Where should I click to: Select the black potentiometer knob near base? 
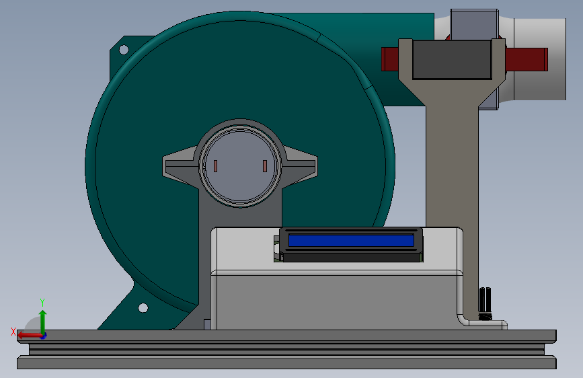tap(484, 303)
